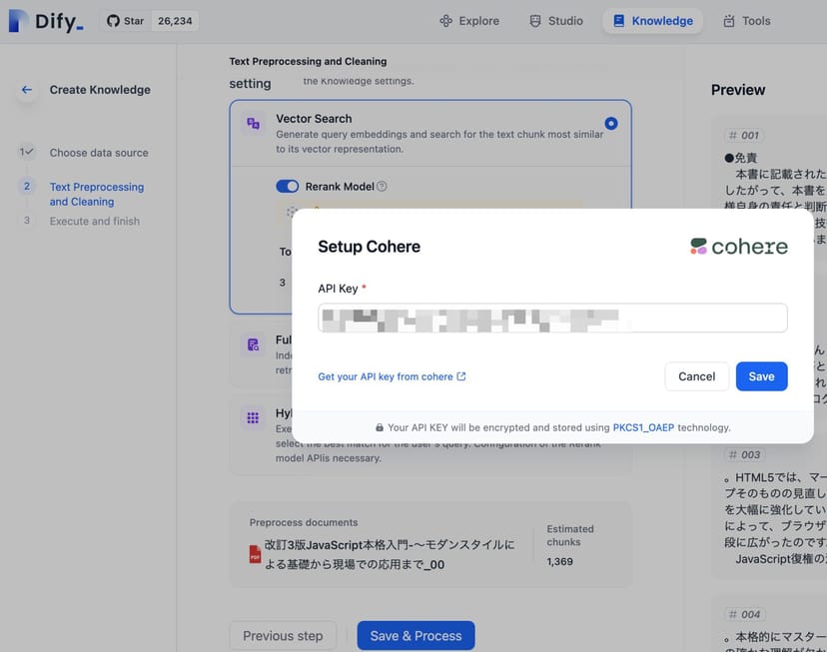Click the API Key input field

(x=552, y=319)
